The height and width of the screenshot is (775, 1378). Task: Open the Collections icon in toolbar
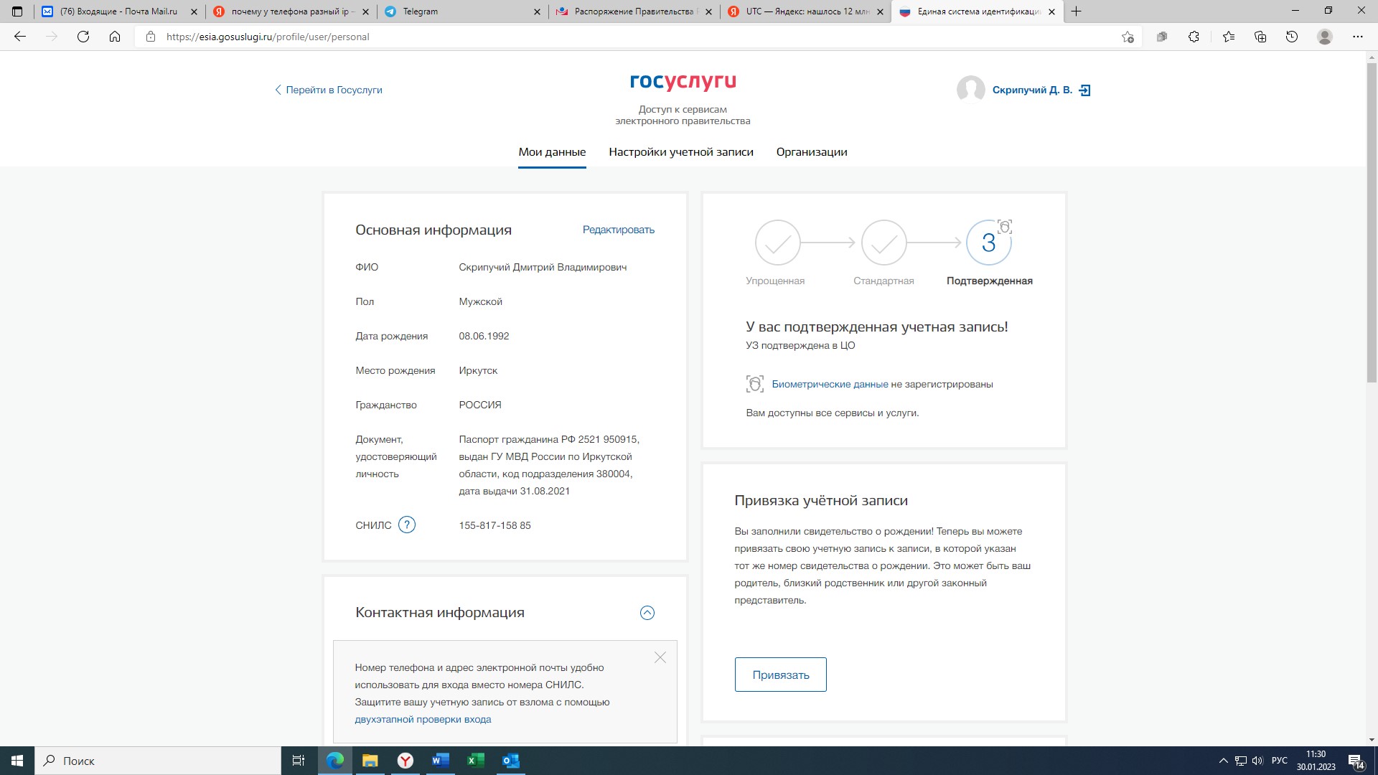coord(1260,37)
